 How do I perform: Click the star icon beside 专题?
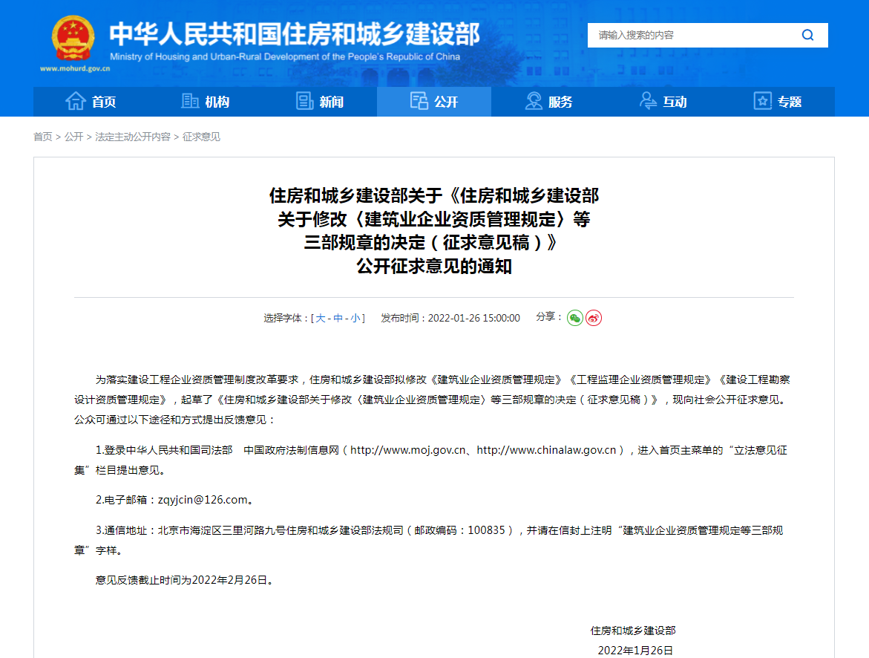click(762, 100)
